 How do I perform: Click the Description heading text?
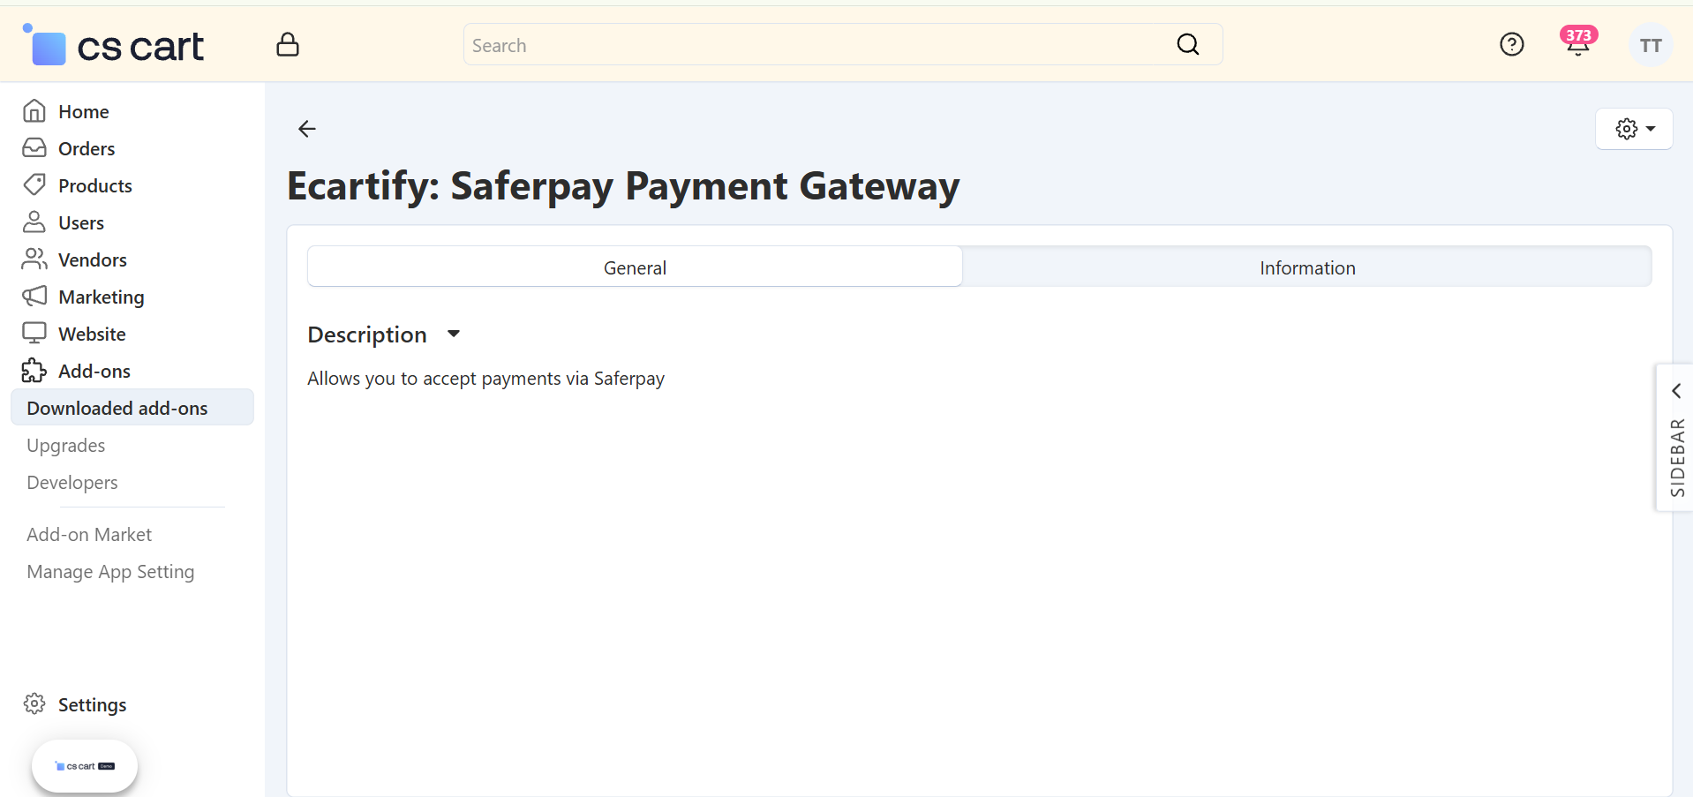[x=367, y=335]
